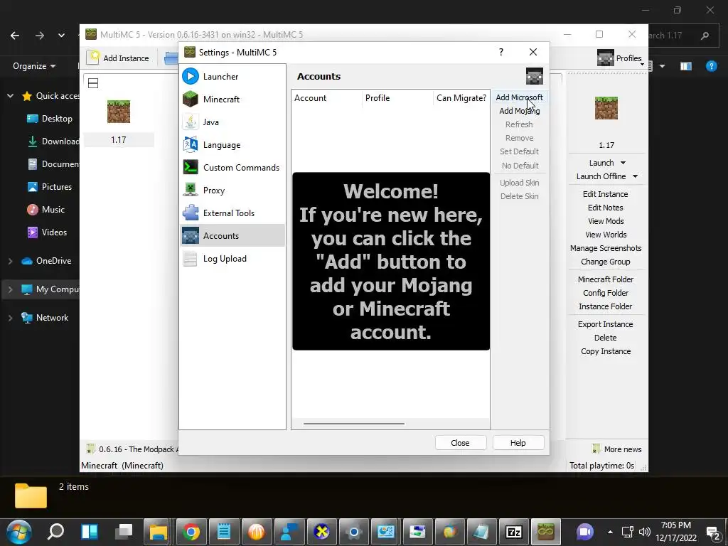Click View Worlds in instance sidebar
This screenshot has height=546, width=728.
606,235
